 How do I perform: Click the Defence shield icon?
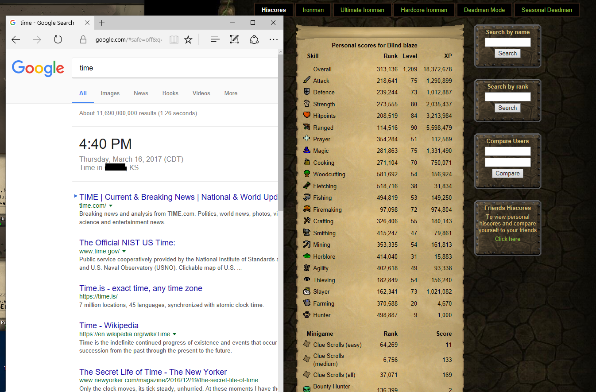point(306,92)
